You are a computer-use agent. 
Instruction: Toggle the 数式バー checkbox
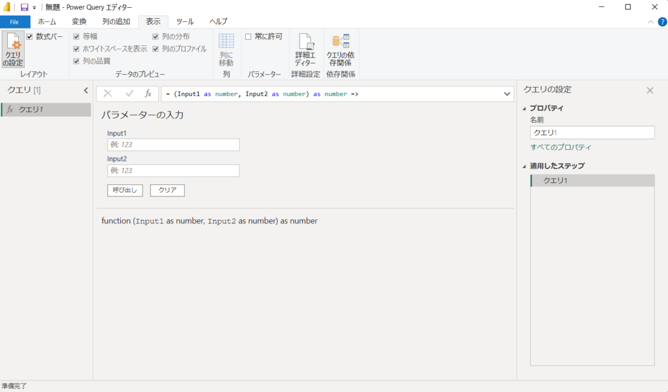pyautogui.click(x=30, y=37)
